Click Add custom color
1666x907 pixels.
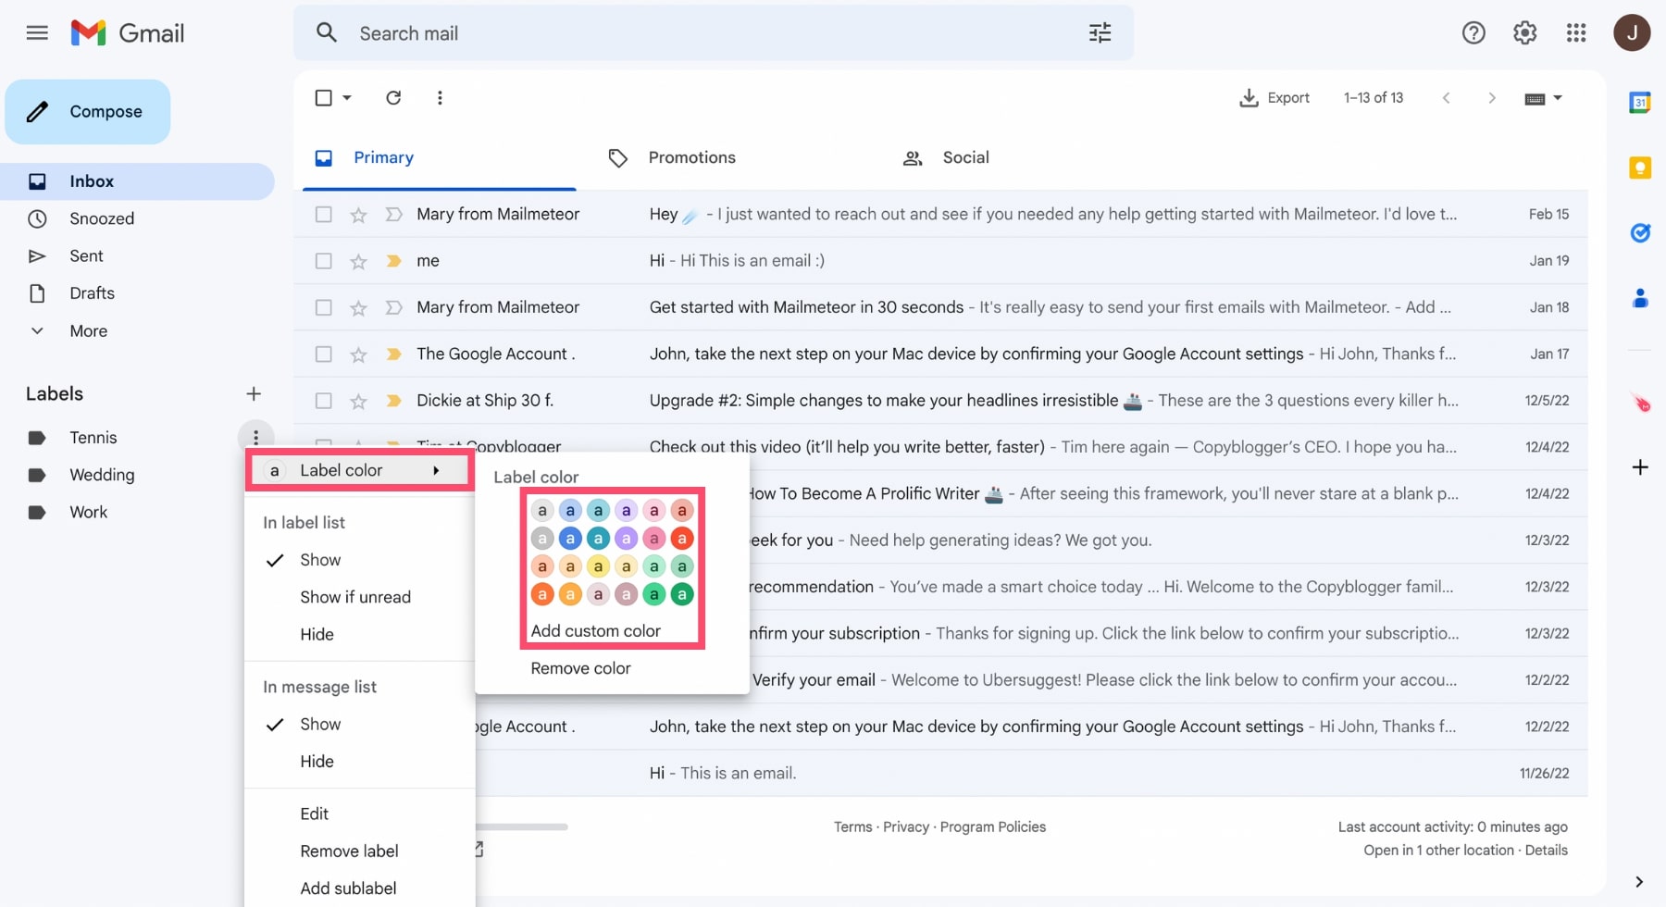click(x=595, y=631)
